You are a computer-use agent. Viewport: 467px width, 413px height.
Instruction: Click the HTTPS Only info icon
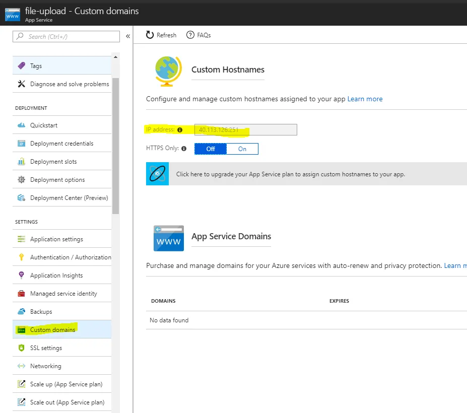pos(184,149)
